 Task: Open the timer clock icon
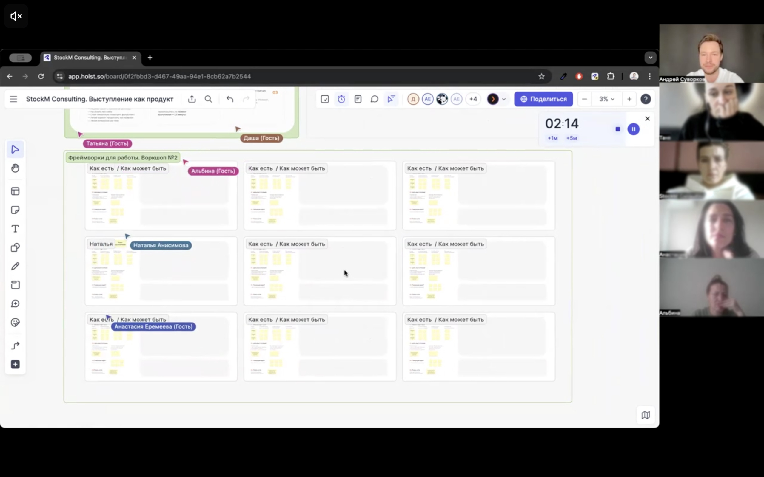(x=341, y=99)
